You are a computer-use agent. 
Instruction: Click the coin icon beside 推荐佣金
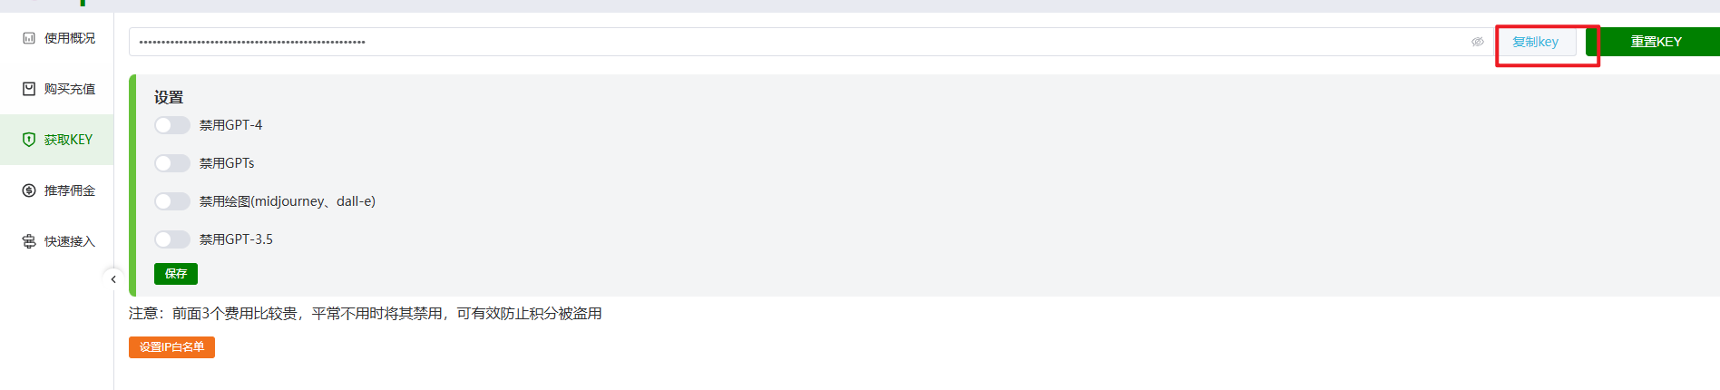pos(29,190)
